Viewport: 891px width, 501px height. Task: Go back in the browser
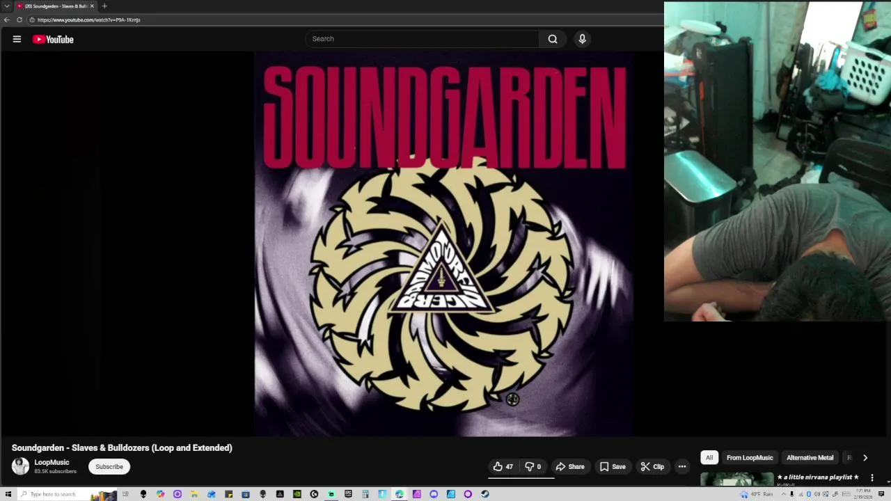7,19
